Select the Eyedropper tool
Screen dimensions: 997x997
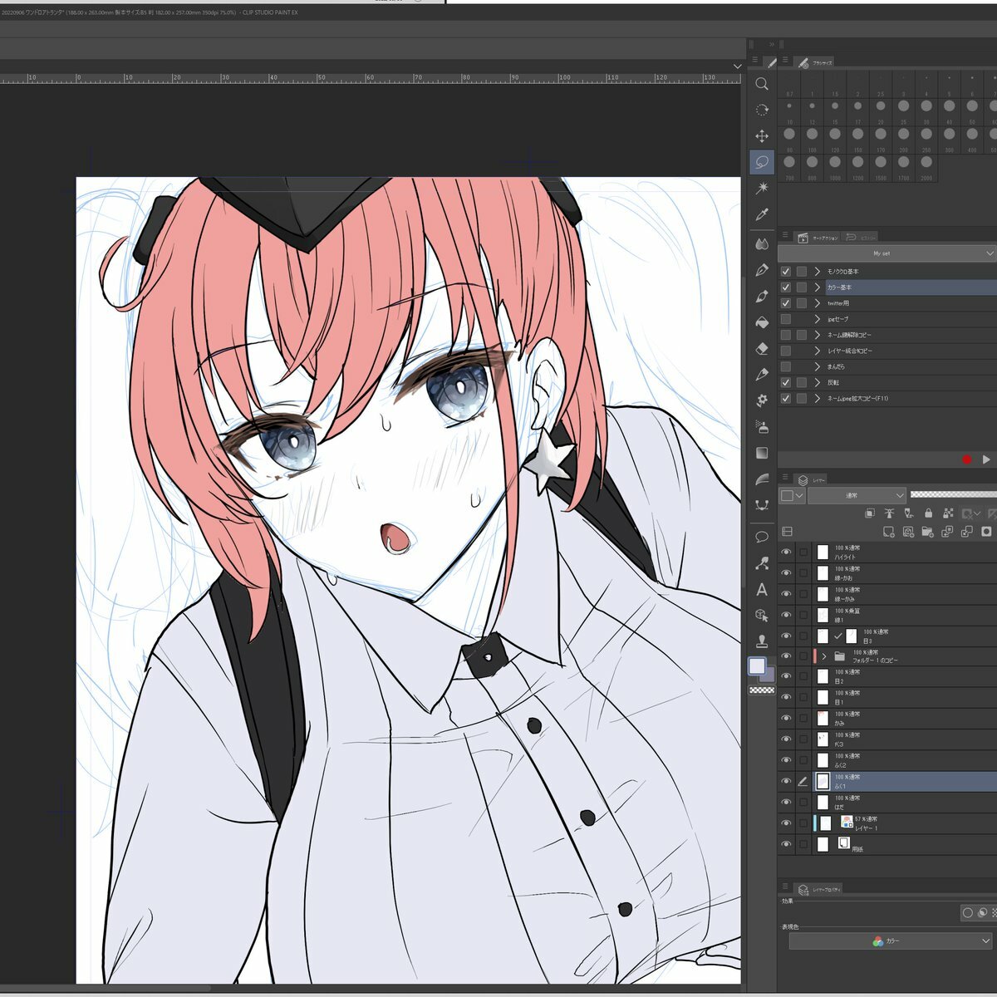761,215
